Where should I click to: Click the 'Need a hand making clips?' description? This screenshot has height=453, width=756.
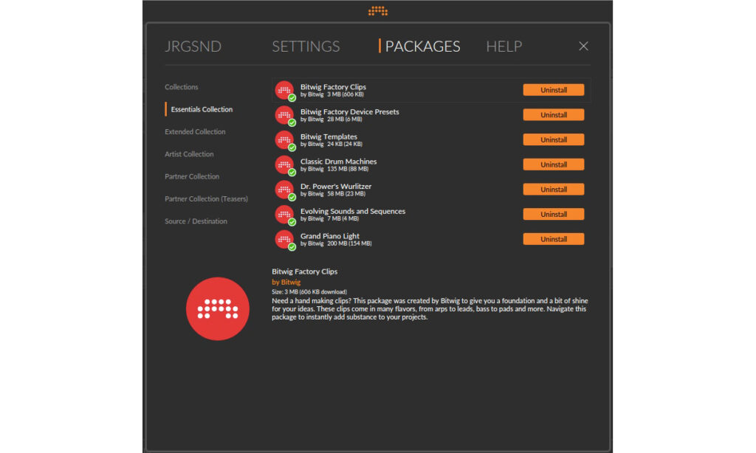430,309
